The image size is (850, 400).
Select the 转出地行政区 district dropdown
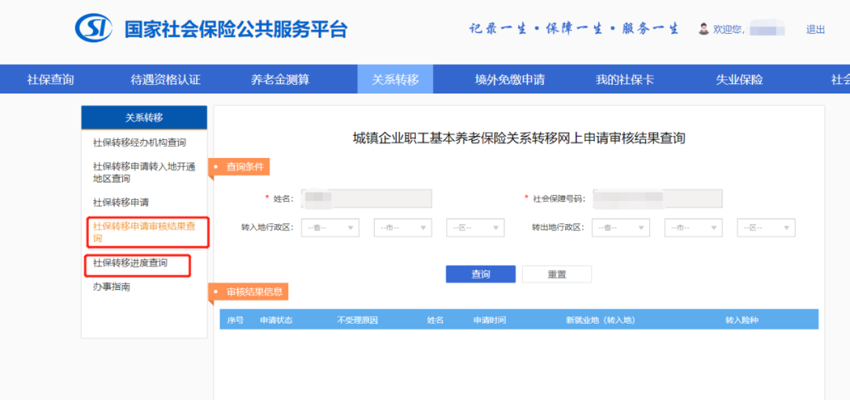(x=766, y=228)
